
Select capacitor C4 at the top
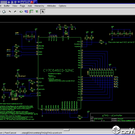point(60,27)
